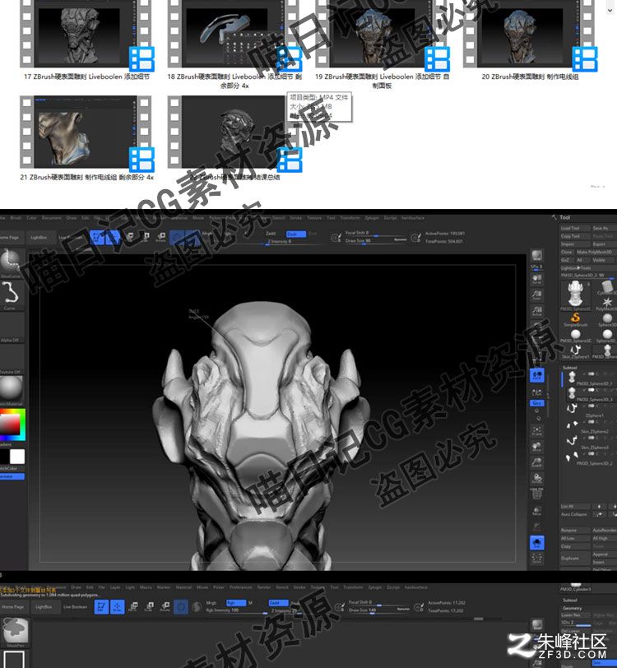Open Macro menu in bottom ZBrush window
This screenshot has width=617, height=668.
(x=146, y=587)
